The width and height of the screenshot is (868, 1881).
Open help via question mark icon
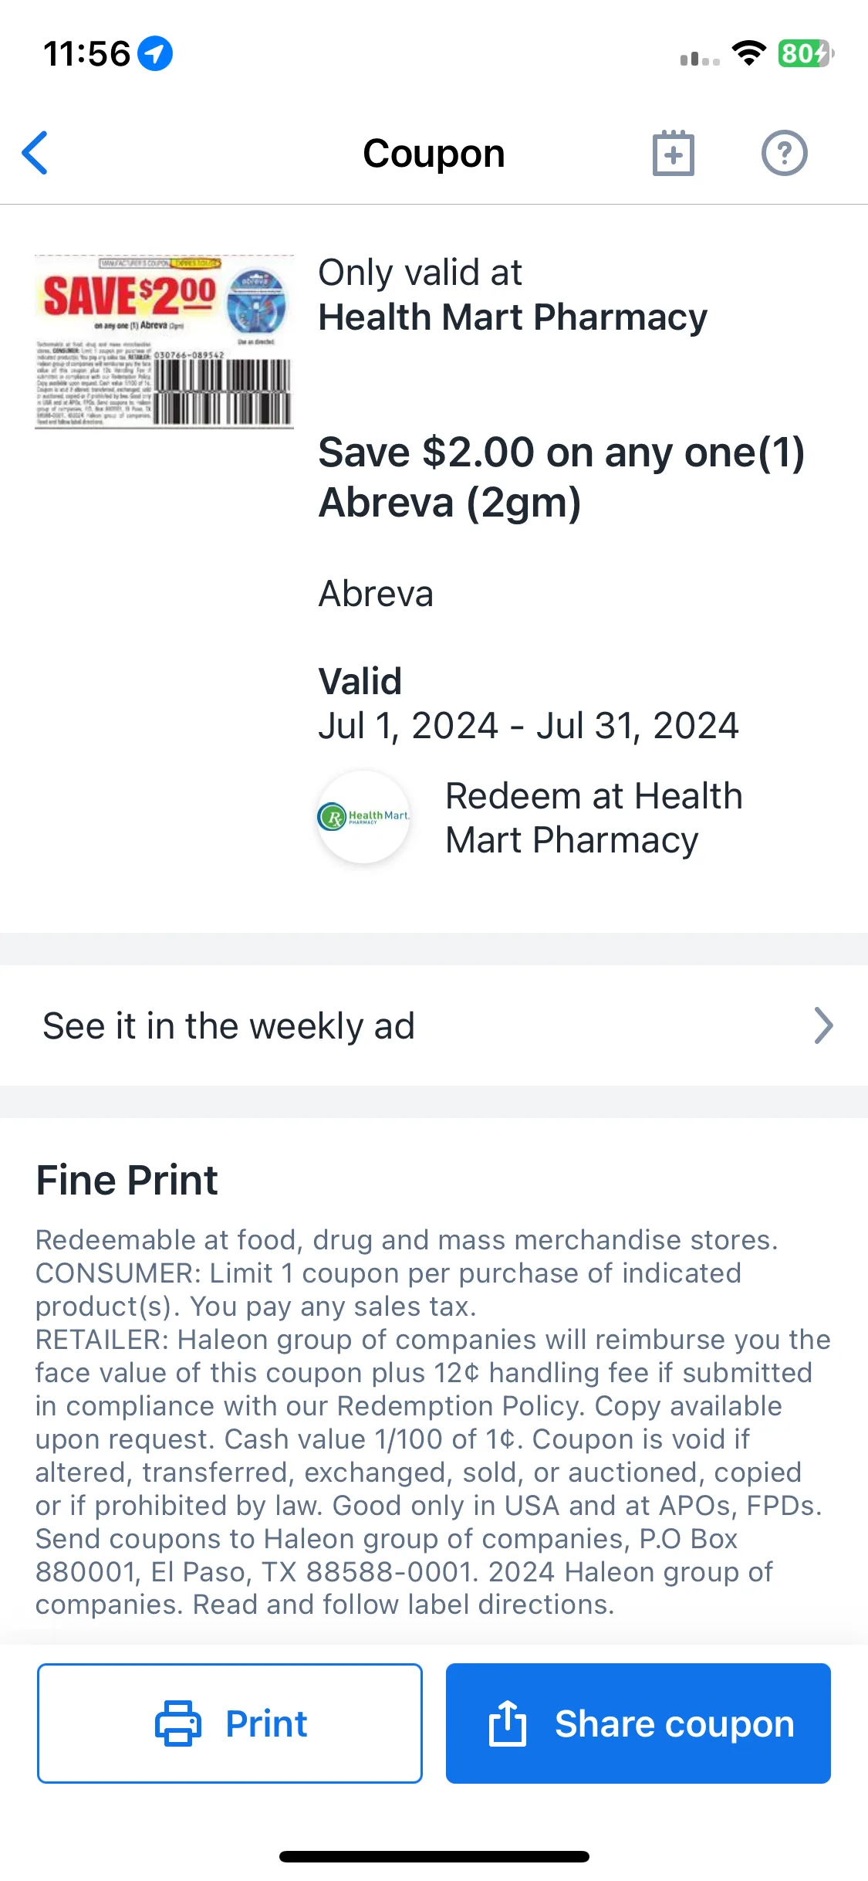point(785,153)
